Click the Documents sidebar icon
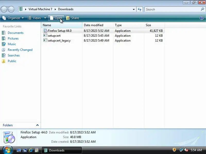Viewport: 206px width, 154px height. (x=4, y=33)
